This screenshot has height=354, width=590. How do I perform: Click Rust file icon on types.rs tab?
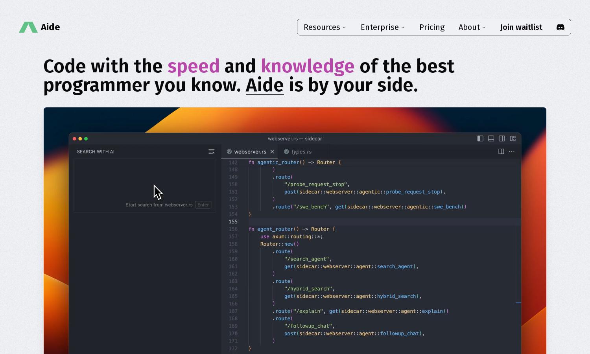pyautogui.click(x=286, y=151)
